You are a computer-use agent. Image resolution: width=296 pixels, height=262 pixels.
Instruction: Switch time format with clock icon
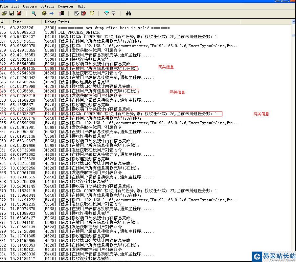(92, 13)
